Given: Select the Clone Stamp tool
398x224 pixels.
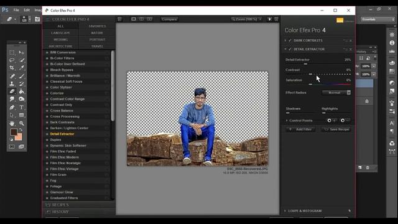Looking at the screenshot, I should point(12,83).
